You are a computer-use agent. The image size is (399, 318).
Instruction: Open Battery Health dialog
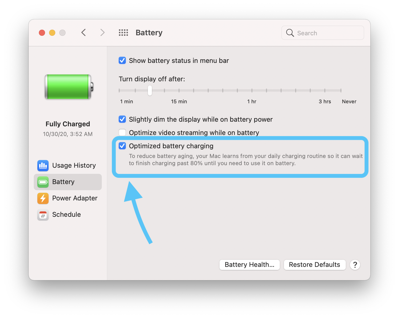coord(249,265)
